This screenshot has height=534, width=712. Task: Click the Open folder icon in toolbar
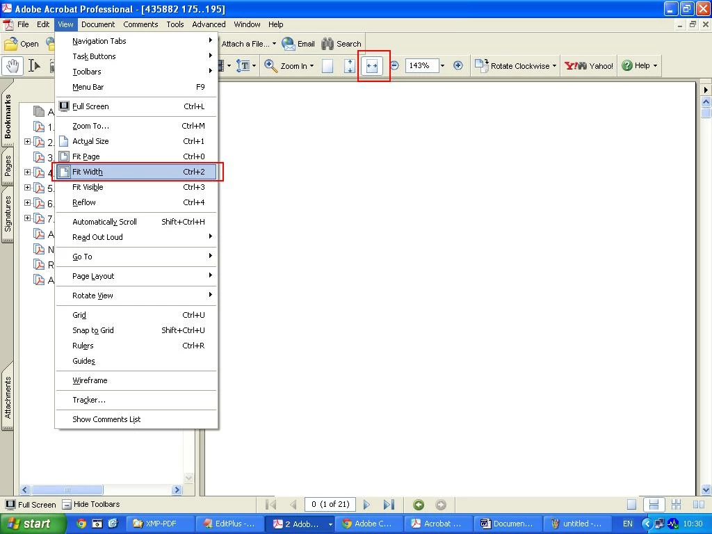tap(11, 44)
